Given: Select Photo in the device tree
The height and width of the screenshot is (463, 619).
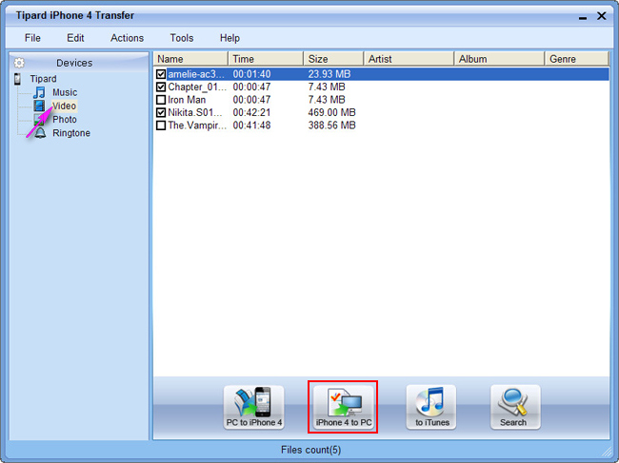Looking at the screenshot, I should click(x=65, y=120).
